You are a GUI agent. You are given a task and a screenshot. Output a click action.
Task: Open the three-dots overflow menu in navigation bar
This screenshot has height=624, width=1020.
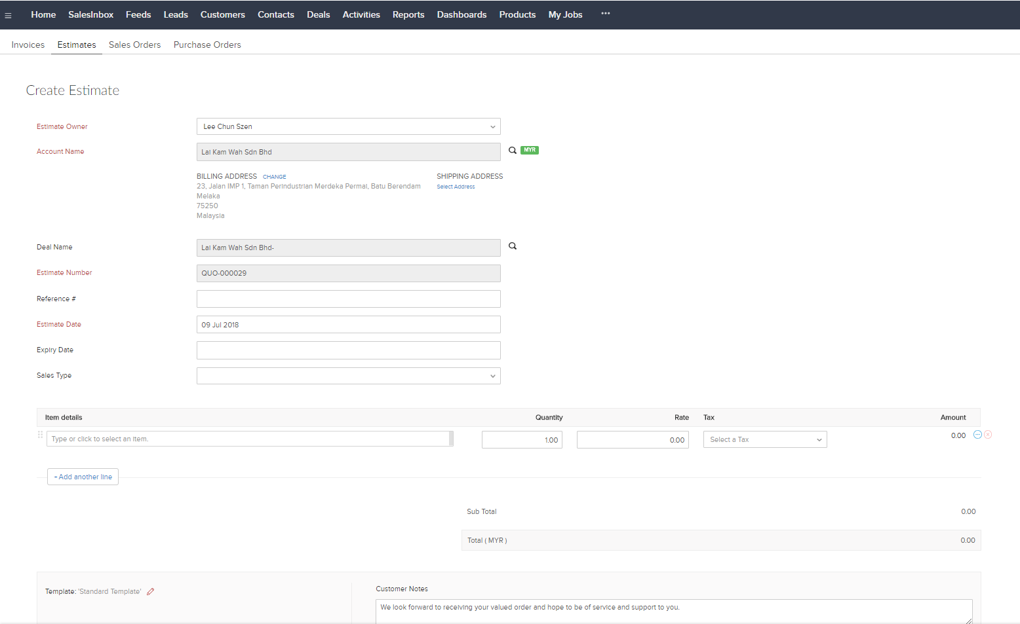tap(605, 14)
